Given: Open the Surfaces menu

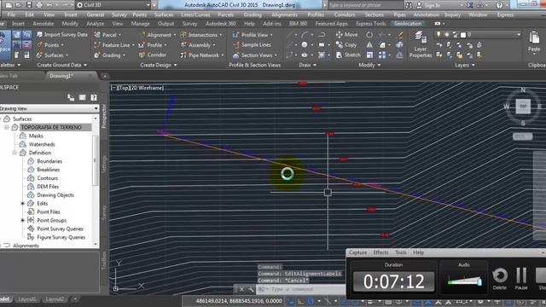Looking at the screenshot, I should tap(164, 14).
